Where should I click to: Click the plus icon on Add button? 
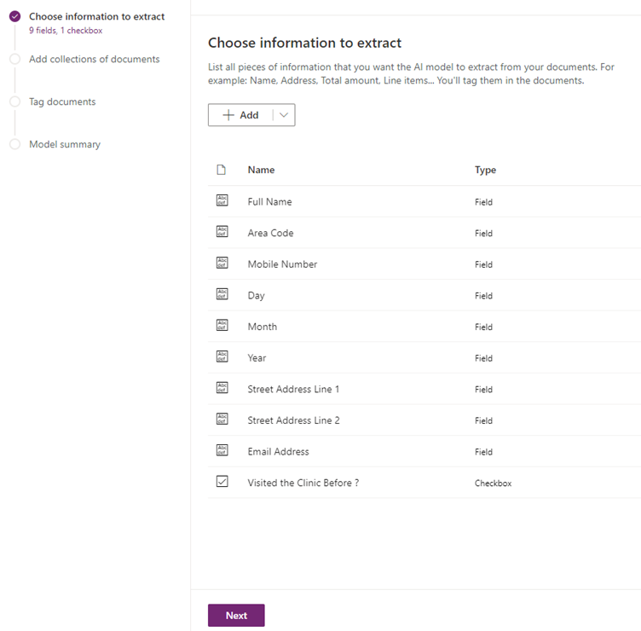coord(228,115)
